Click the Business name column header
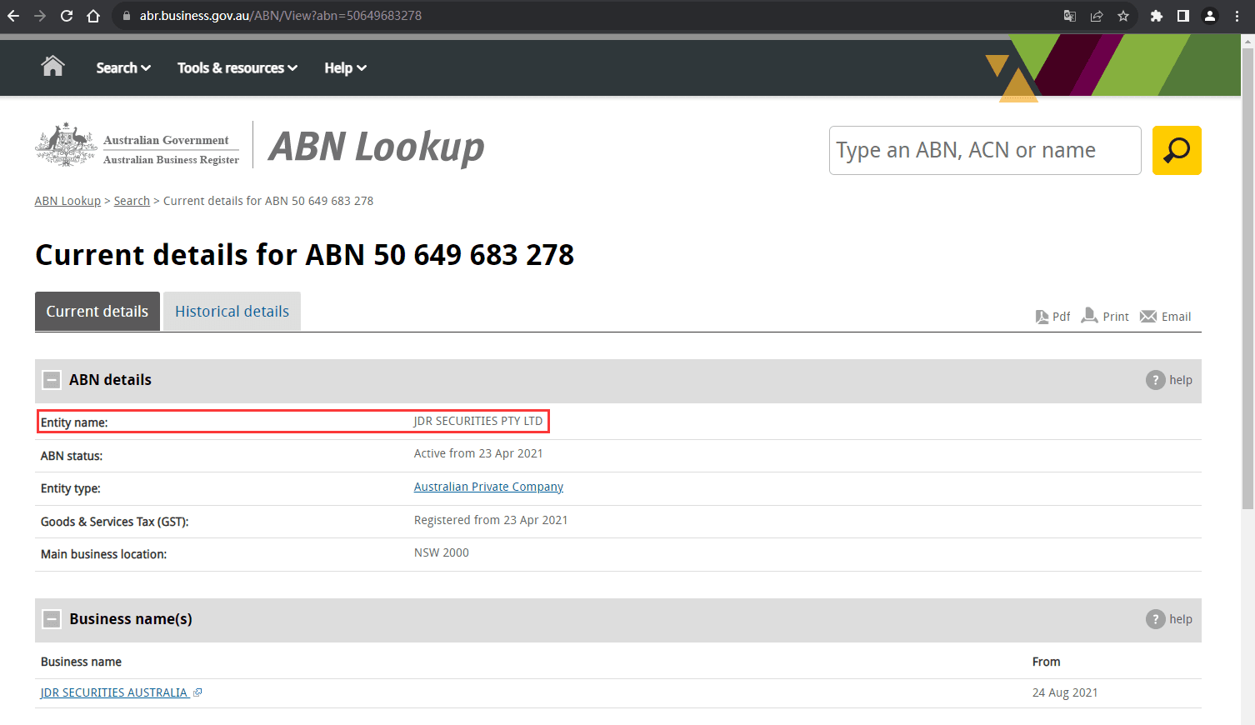The width and height of the screenshot is (1255, 725). point(81,662)
